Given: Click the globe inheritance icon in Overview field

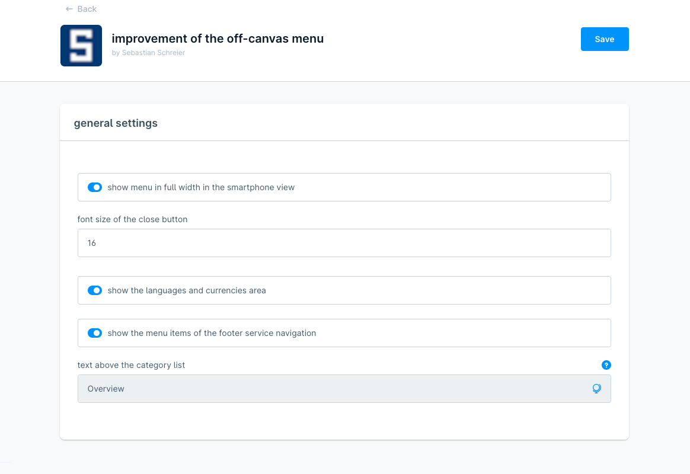Looking at the screenshot, I should click(596, 389).
